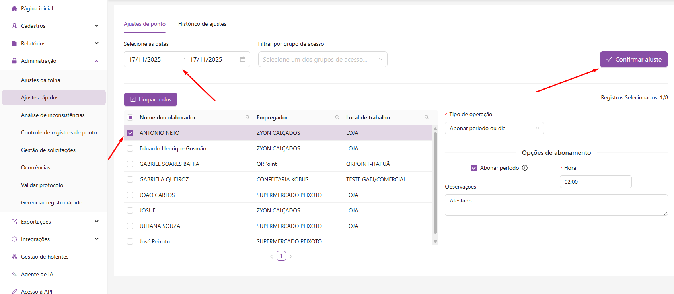Click search icon in Local de trabalho column

tap(427, 117)
